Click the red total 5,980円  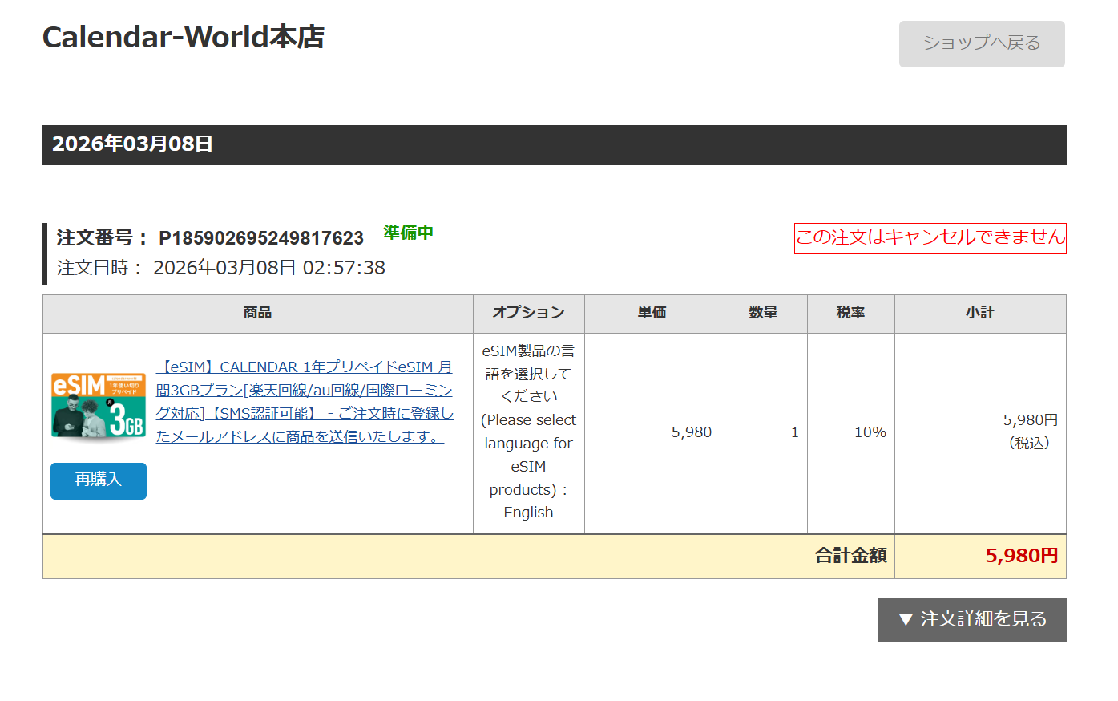click(1022, 556)
